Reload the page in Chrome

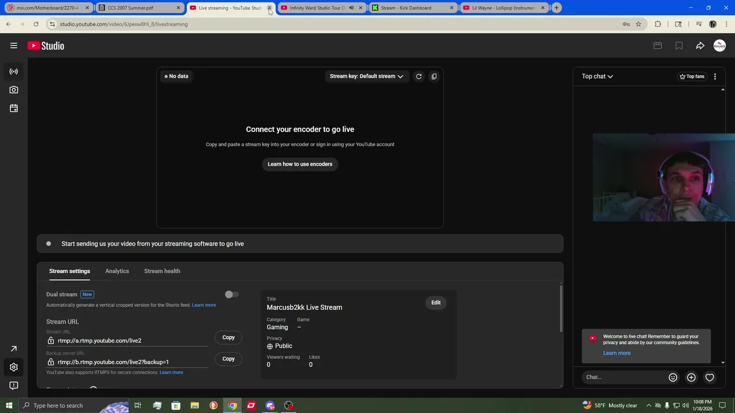pyautogui.click(x=36, y=24)
